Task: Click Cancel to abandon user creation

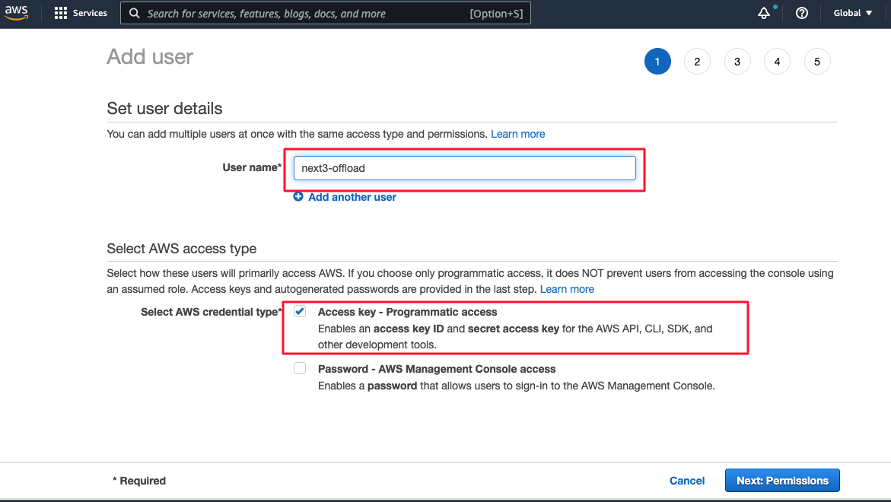Action: (x=686, y=480)
